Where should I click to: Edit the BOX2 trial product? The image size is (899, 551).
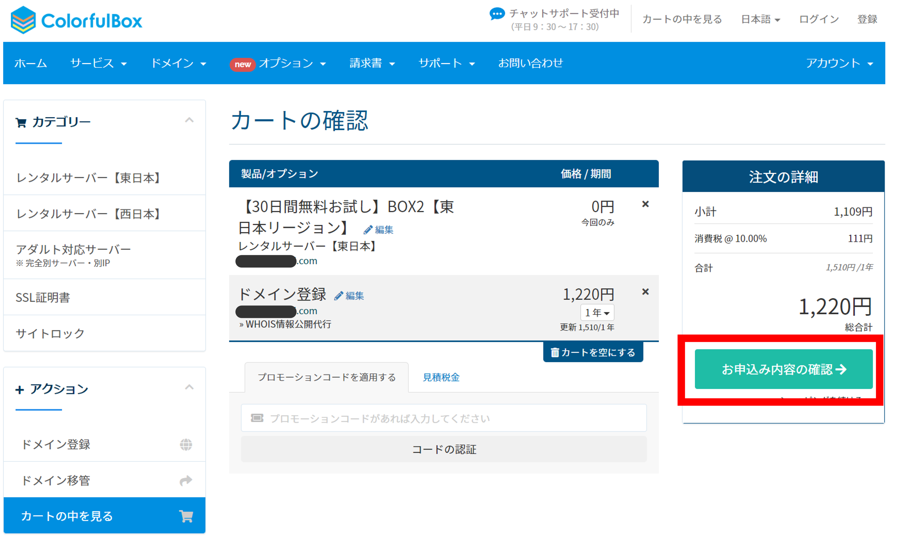tap(378, 230)
